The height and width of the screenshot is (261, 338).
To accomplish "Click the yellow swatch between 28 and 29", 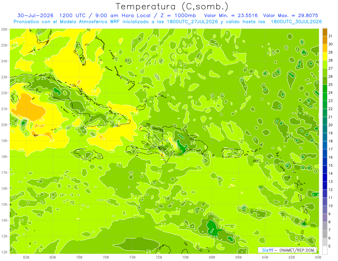I will coord(325,56).
